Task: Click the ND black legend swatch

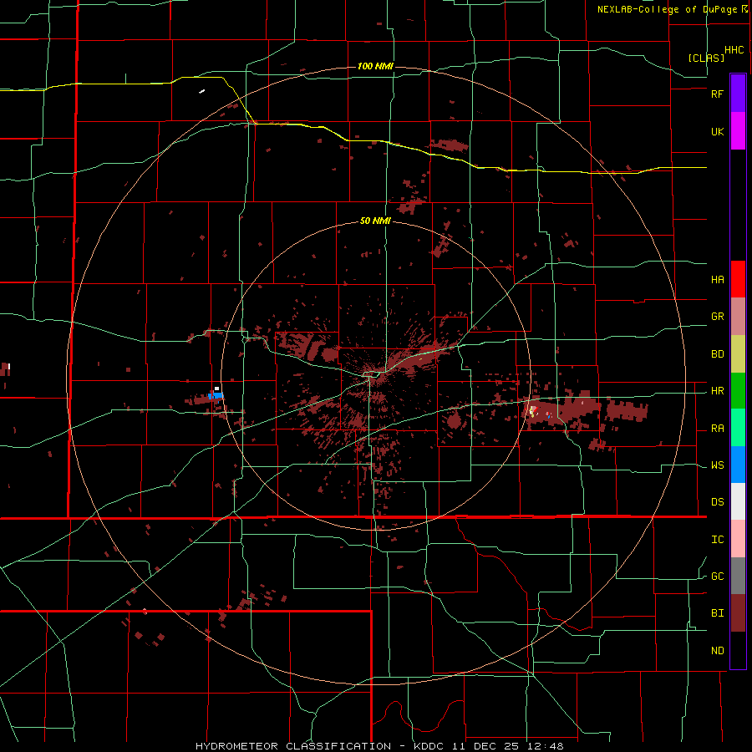Action: [738, 650]
